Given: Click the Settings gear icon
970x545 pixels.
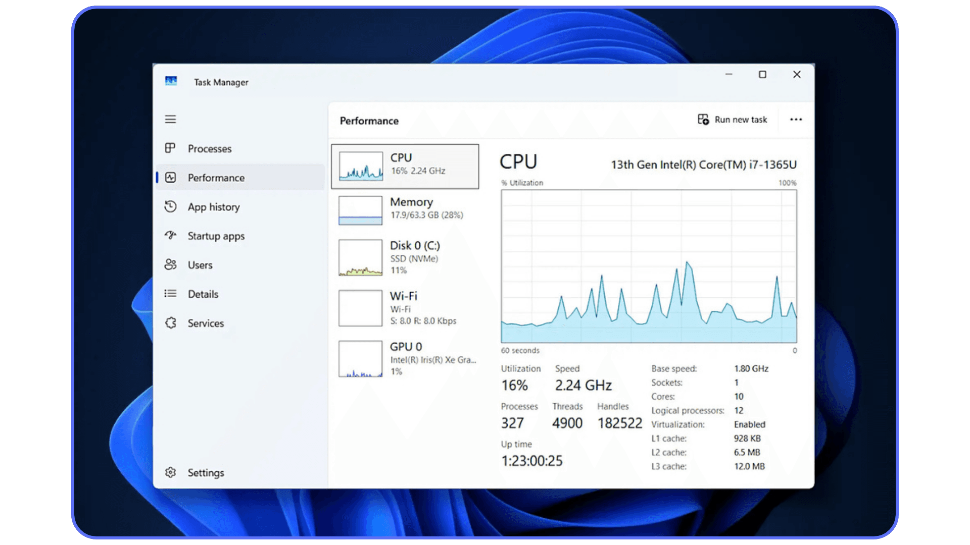Looking at the screenshot, I should point(170,472).
